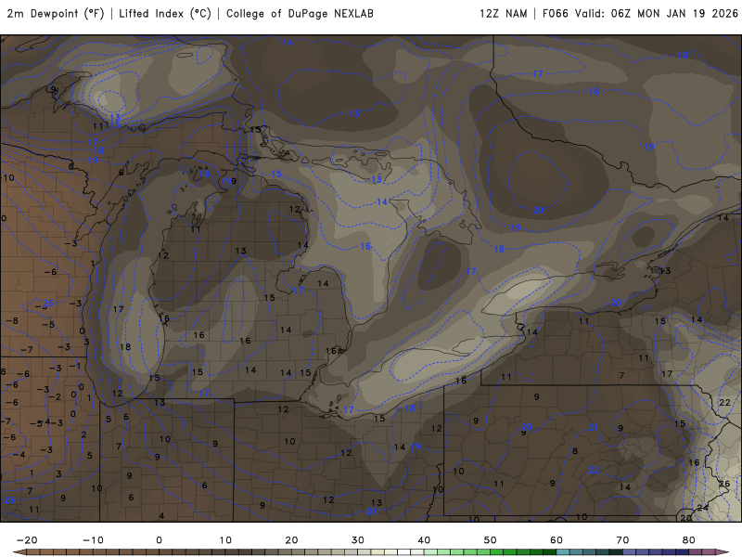This screenshot has height=557, width=742.
Task: Click the -10 label on the color scale
Action: point(93,540)
